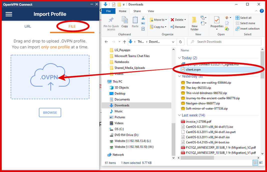Click the BROWSE button in OpenVPN Connect
Viewport: 267px width, 172px height.
50,113
